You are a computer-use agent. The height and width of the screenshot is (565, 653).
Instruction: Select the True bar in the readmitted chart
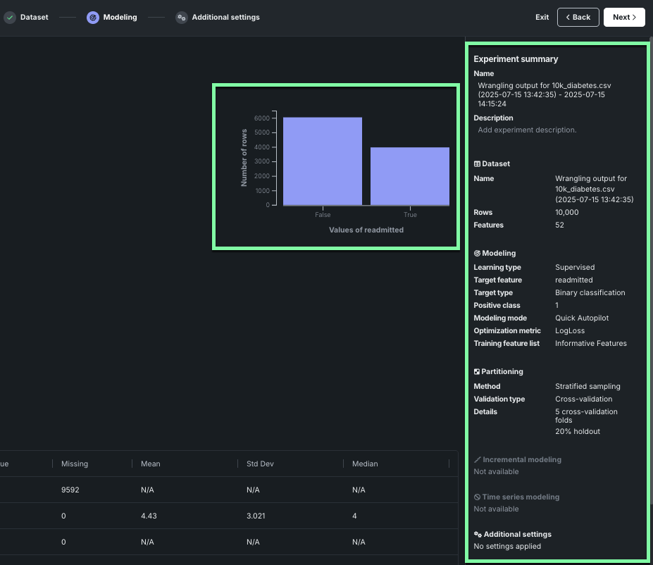coord(409,176)
